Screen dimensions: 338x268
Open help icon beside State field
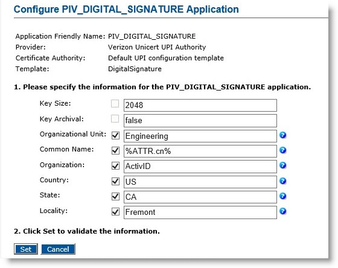click(x=283, y=196)
